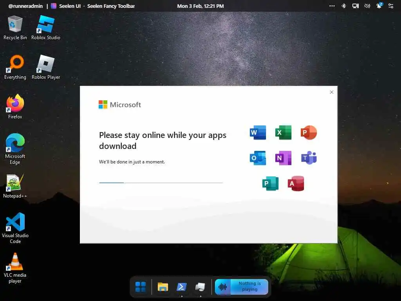Select the Firefox desktop shortcut

click(x=15, y=107)
